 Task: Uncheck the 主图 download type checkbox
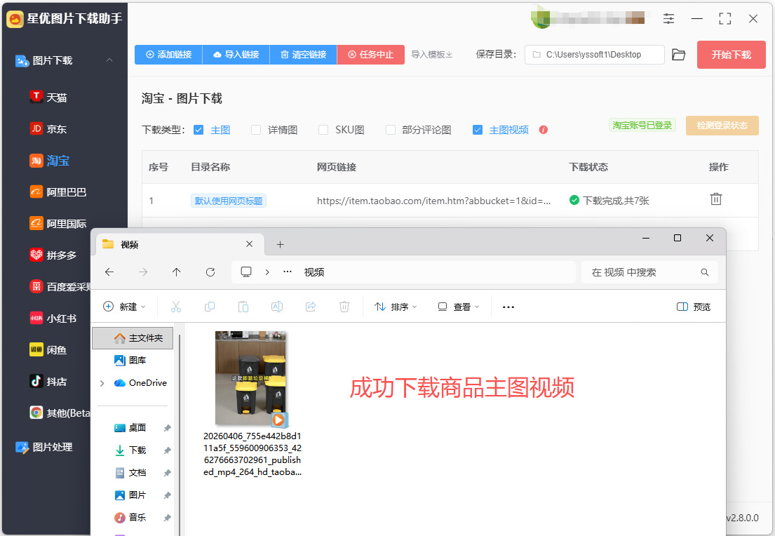[x=198, y=130]
